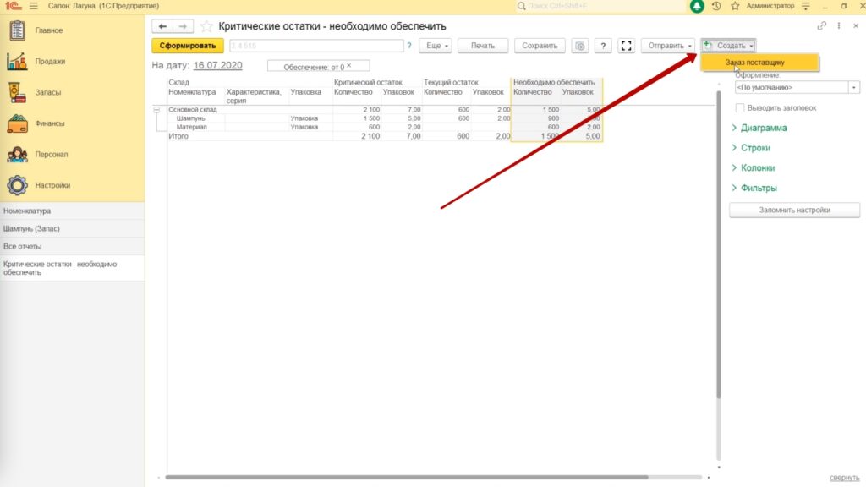Click the Запомнить настройки button

pyautogui.click(x=794, y=210)
